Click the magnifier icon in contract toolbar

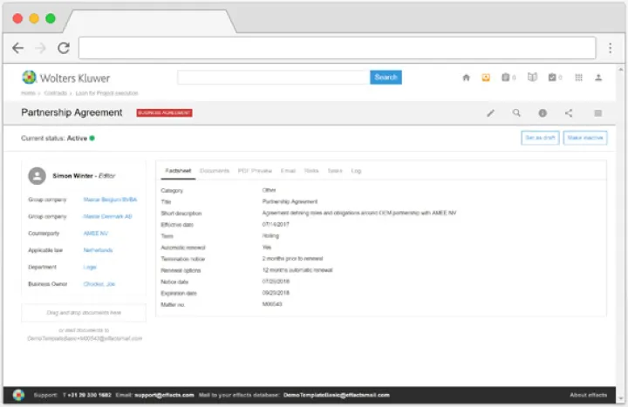click(x=516, y=112)
